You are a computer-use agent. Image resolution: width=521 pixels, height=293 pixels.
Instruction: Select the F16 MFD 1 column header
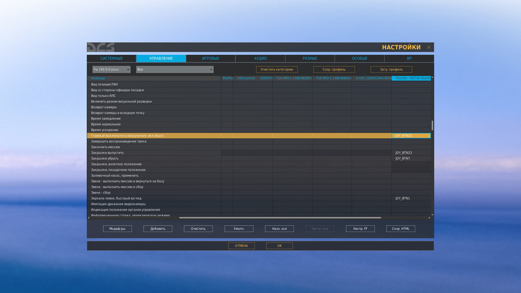[x=292, y=78]
